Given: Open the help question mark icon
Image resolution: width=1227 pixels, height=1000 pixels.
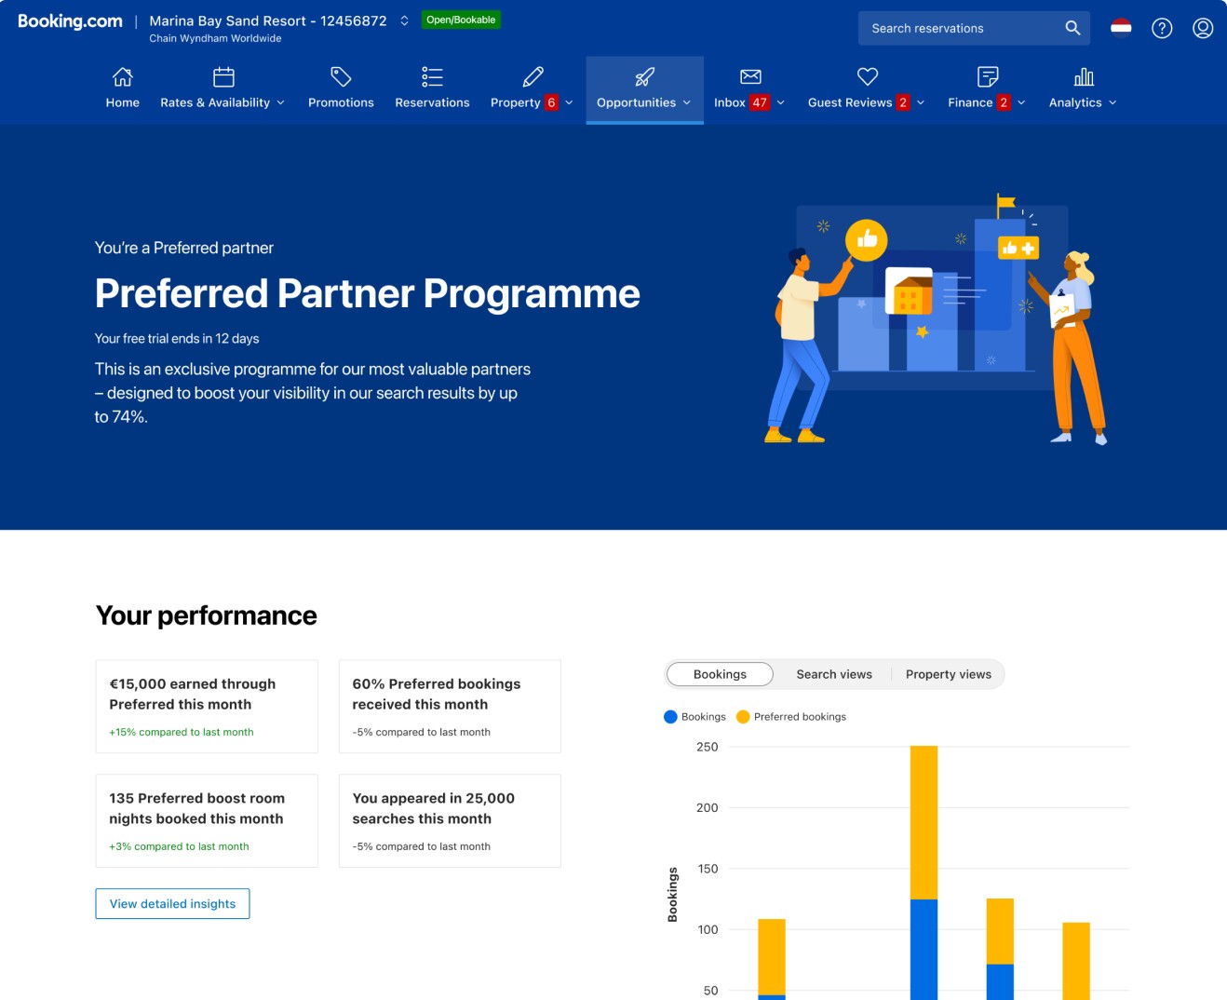Looking at the screenshot, I should 1162,28.
